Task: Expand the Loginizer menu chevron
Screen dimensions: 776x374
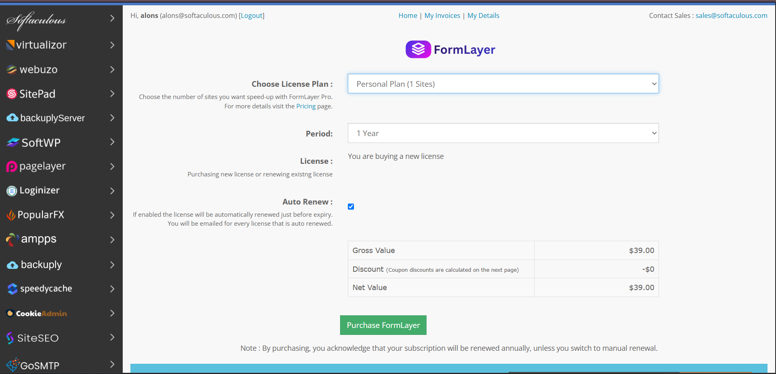Action: (113, 191)
